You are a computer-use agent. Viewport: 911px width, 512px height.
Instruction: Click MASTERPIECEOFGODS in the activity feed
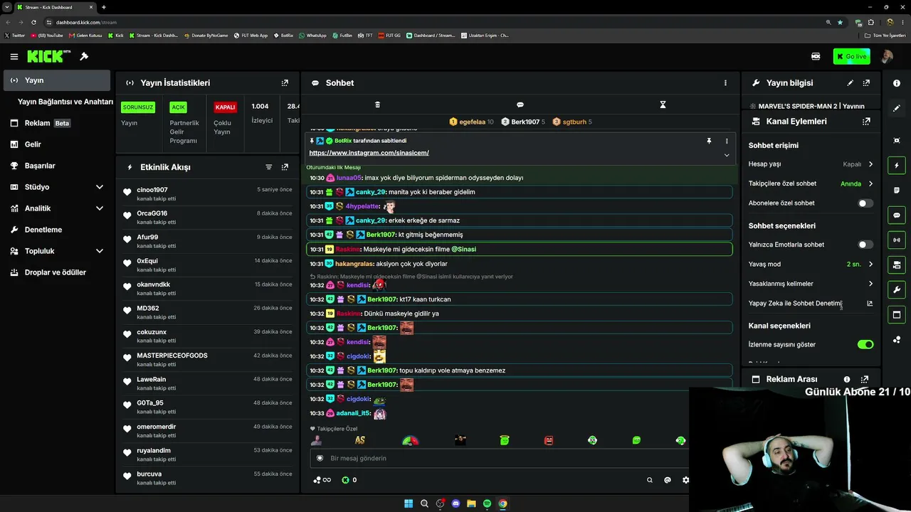172,356
